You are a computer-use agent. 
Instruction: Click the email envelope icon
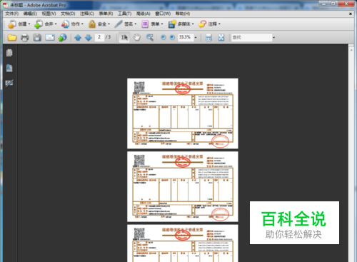50,37
